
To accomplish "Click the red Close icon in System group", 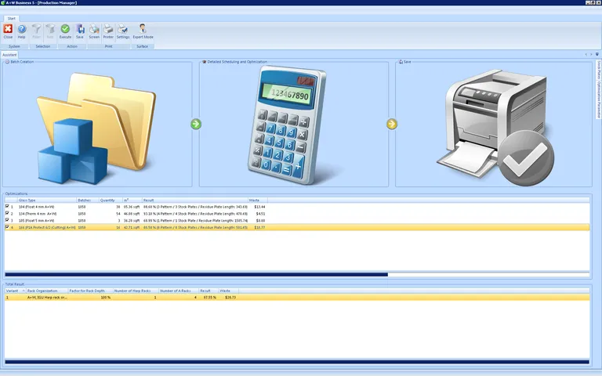I will tap(8, 31).
